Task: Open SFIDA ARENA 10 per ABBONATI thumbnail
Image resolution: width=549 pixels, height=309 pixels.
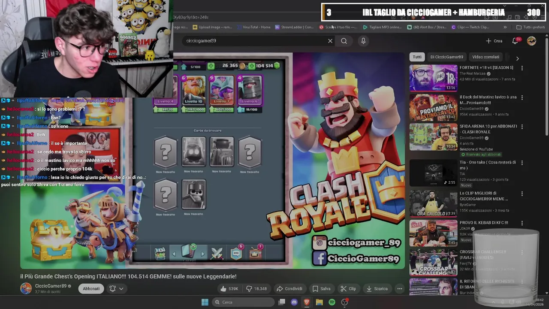Action: tap(433, 137)
